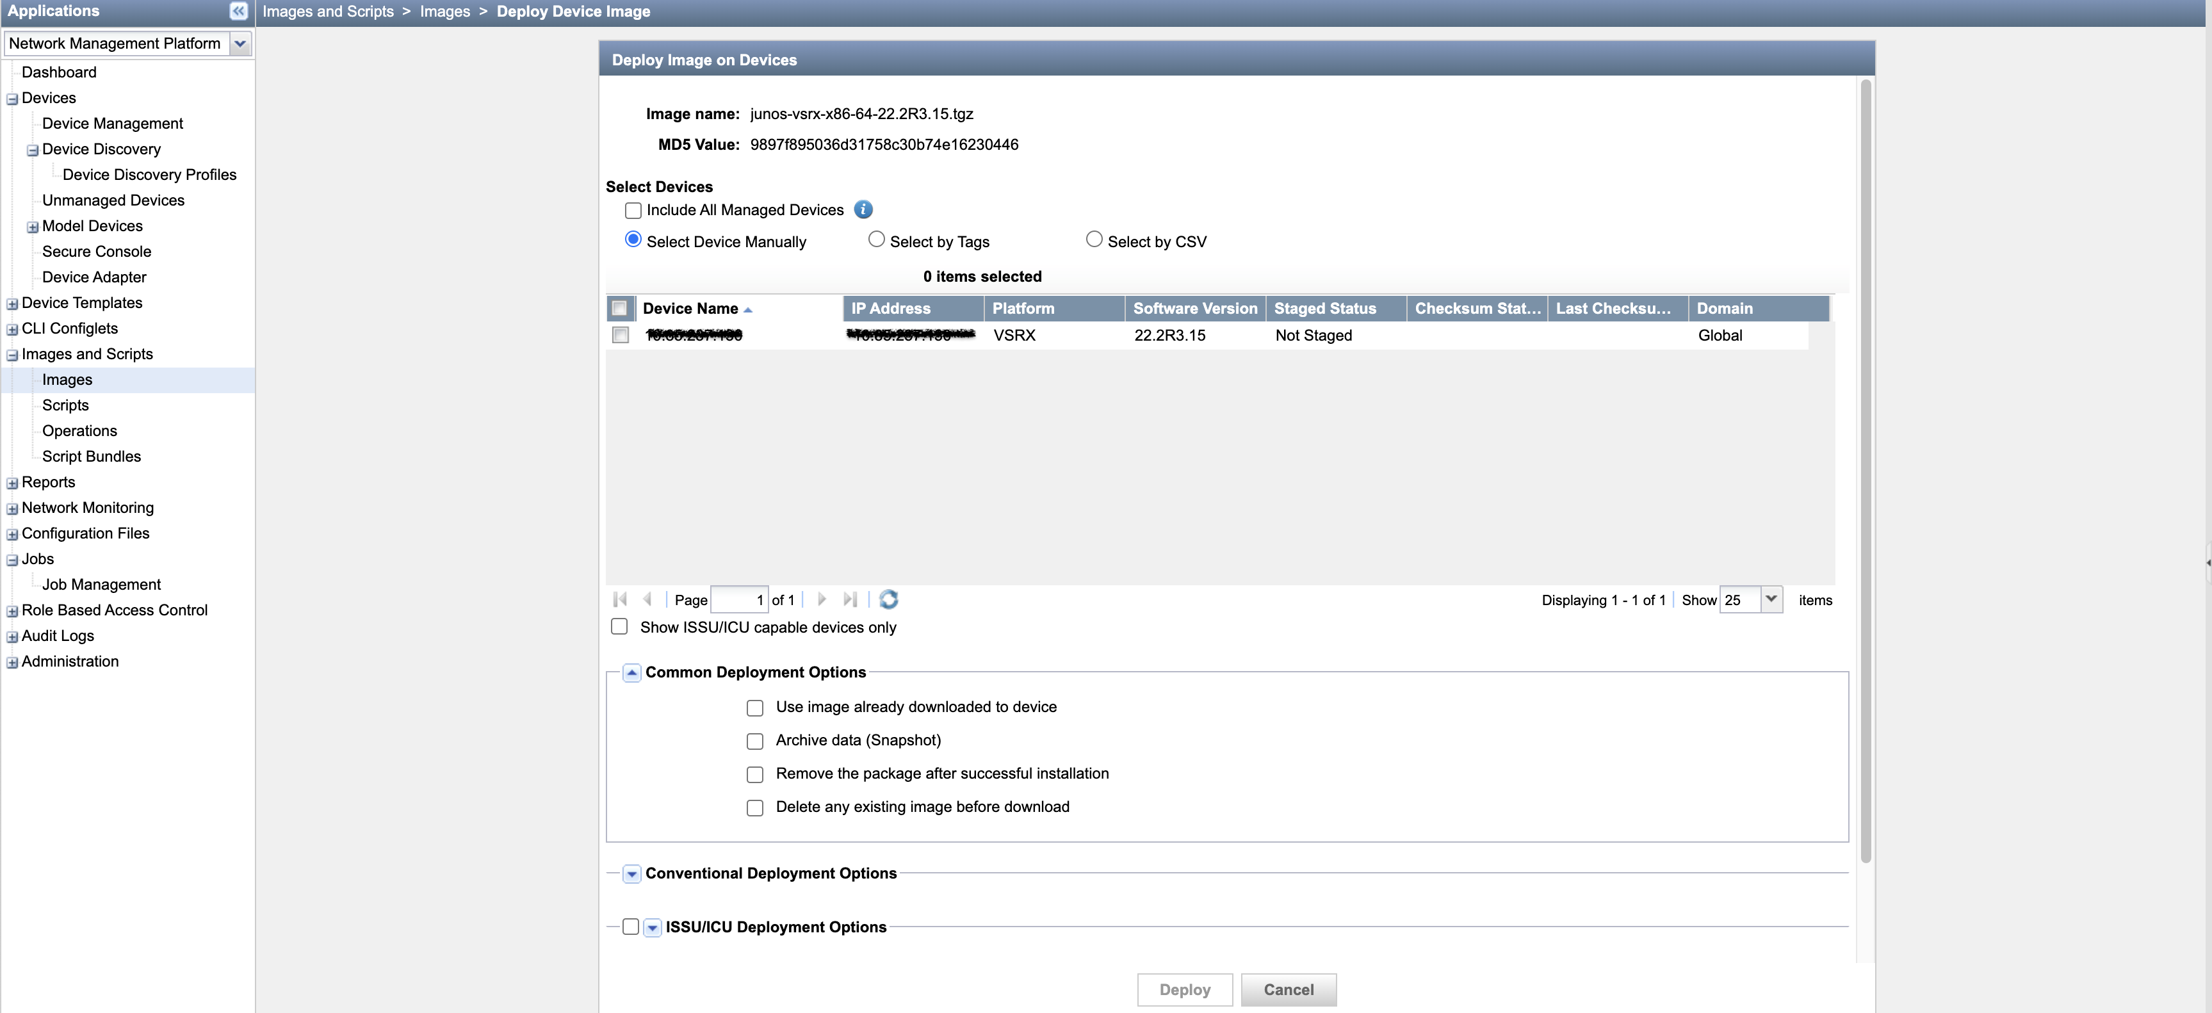This screenshot has width=2212, height=1013.
Task: Choose Select by CSV option
Action: 1094,239
